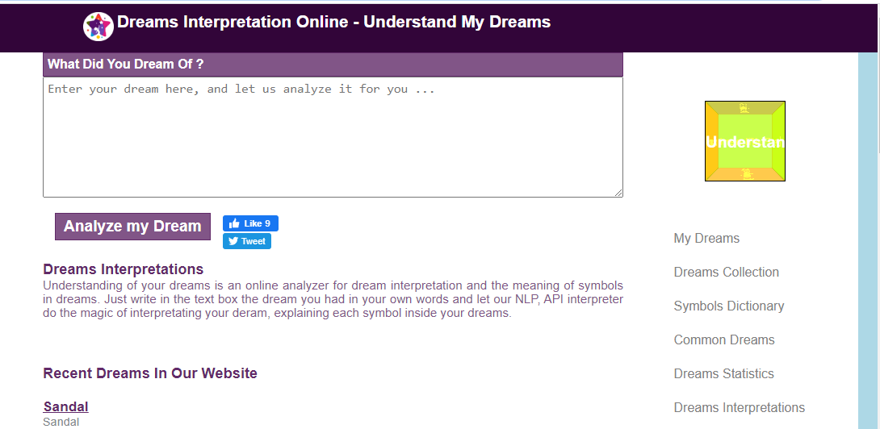This screenshot has height=429, width=880.
Task: Click the Analyze my Dream button
Action: coord(132,227)
